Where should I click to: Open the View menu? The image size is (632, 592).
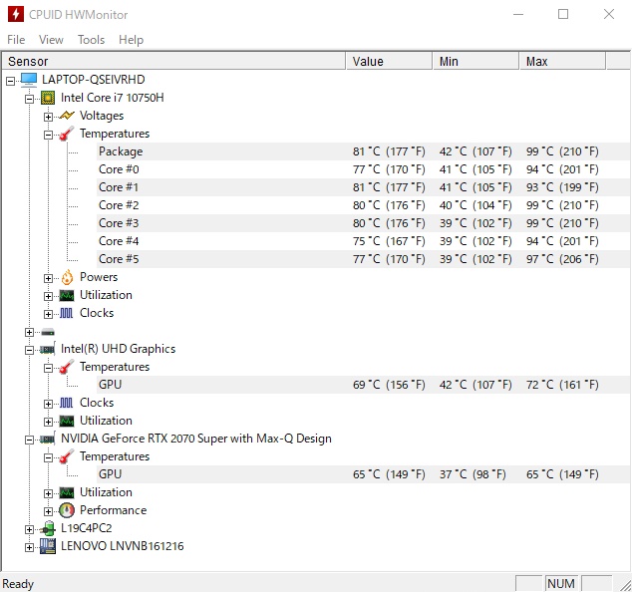pos(51,40)
